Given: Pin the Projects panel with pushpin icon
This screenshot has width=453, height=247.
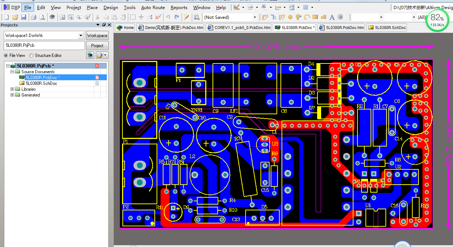Looking at the screenshot, I should (104, 25).
